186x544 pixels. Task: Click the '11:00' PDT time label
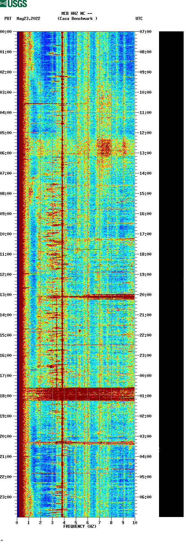click(x=6, y=254)
